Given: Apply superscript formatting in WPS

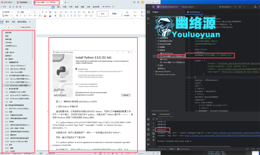Looking at the screenshot, I should [x=35, y=16].
